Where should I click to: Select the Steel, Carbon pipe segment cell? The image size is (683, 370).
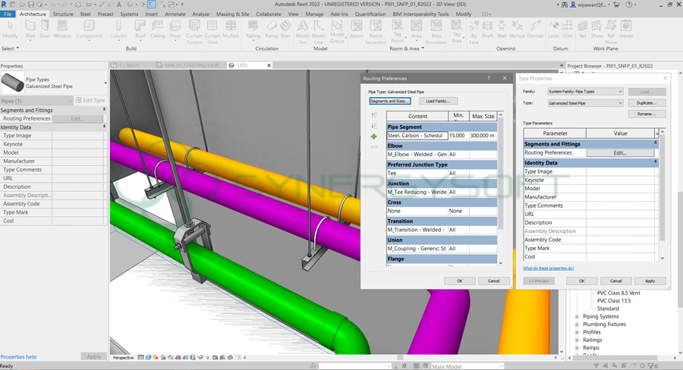point(416,136)
